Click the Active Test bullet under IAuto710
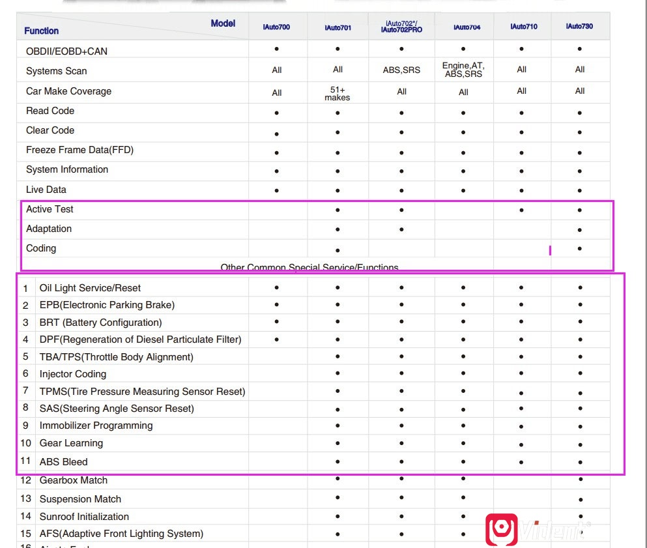This screenshot has width=647, height=548. coord(521,210)
